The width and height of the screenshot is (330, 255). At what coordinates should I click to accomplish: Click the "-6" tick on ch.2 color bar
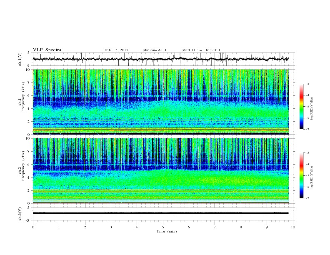coord(307,187)
